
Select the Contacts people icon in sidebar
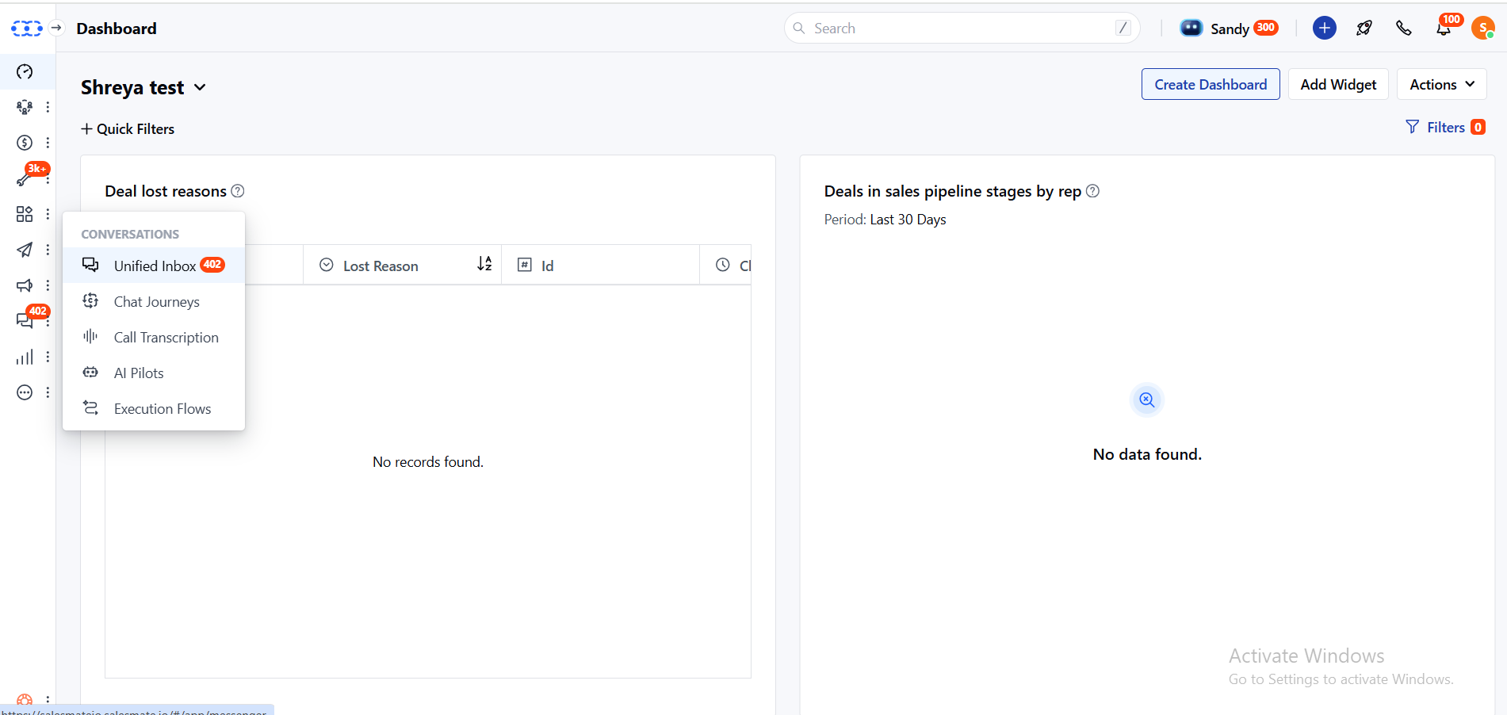click(24, 107)
